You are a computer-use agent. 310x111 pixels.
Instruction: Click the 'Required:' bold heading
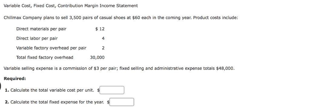point(15,79)
